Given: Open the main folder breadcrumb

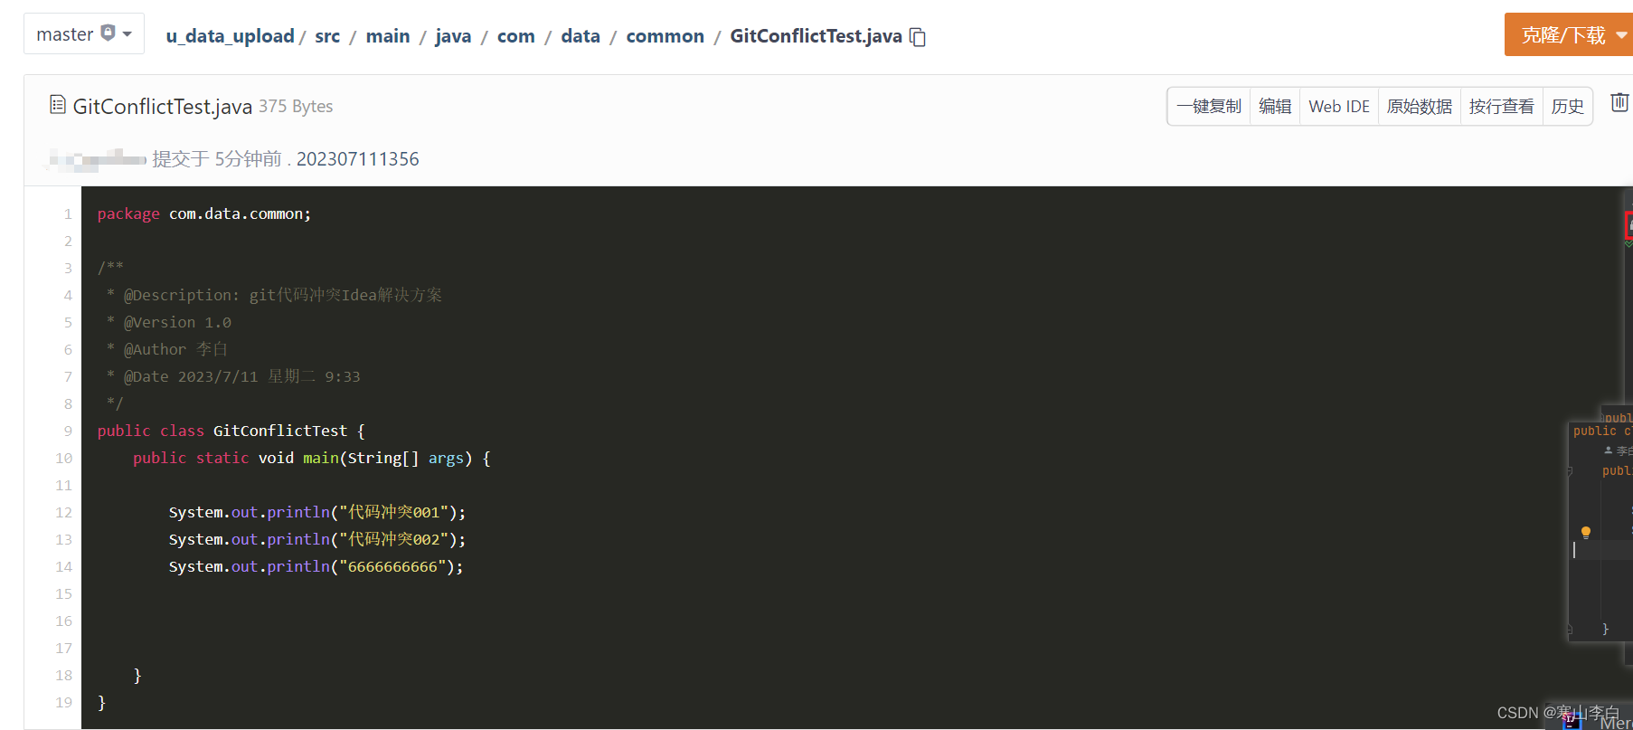Looking at the screenshot, I should tap(388, 36).
